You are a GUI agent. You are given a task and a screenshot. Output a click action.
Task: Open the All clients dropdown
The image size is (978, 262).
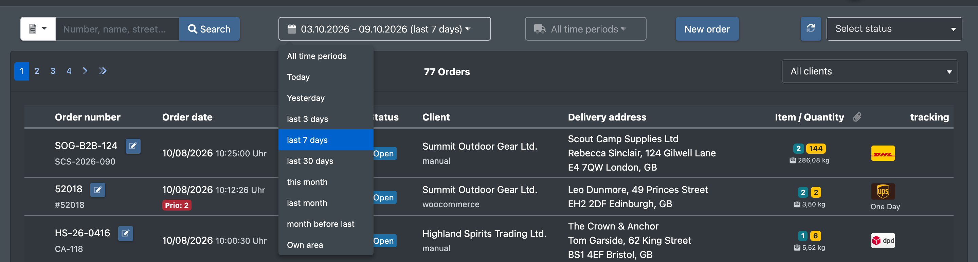click(870, 71)
